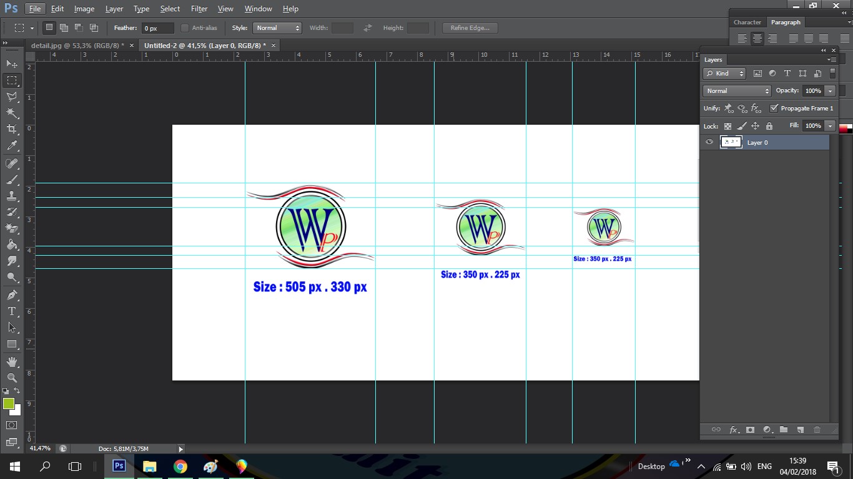Create new fill or adjustment layer
The image size is (853, 479).
tap(767, 430)
